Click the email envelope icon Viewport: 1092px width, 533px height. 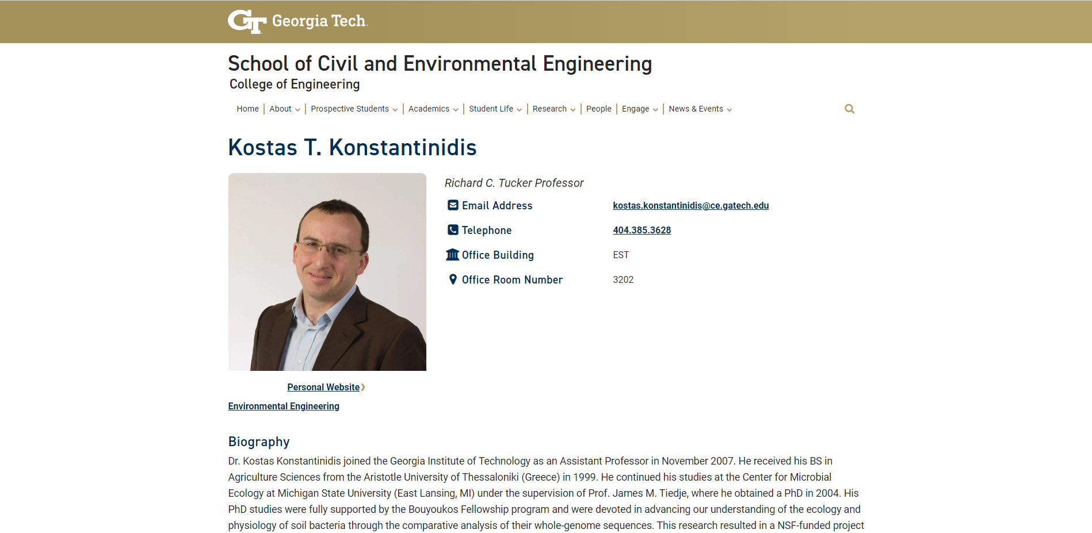453,205
